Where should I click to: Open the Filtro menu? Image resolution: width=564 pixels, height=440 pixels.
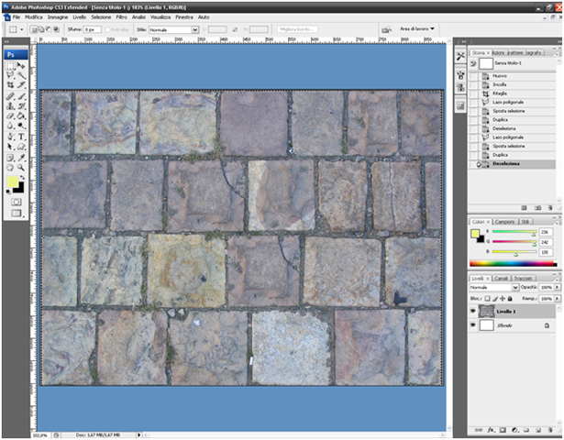tap(121, 17)
